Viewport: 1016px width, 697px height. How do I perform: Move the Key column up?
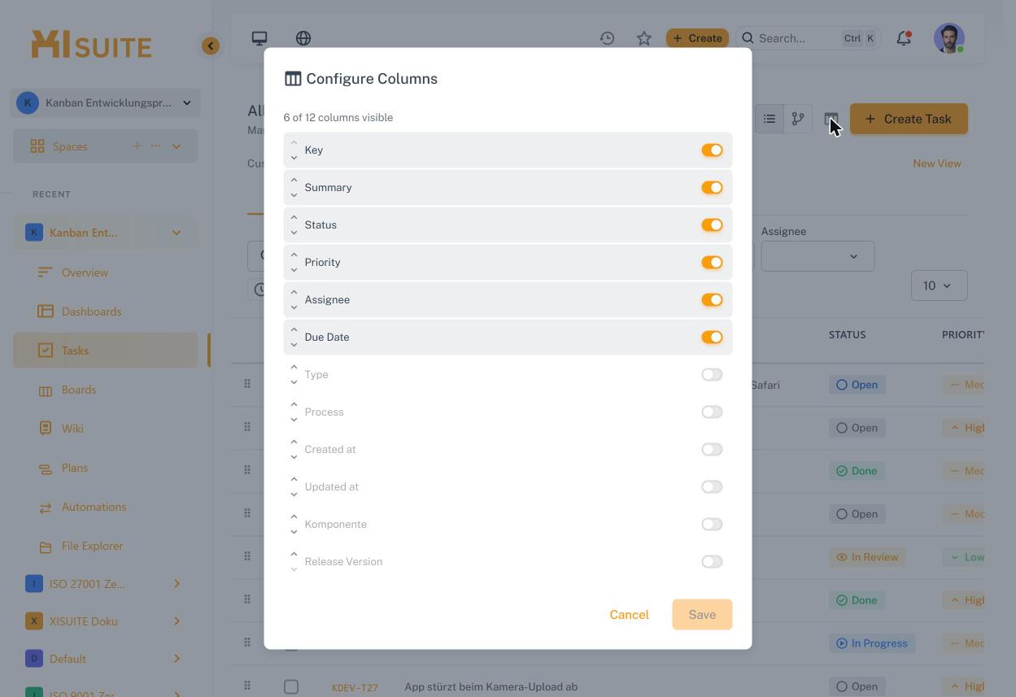coord(294,143)
